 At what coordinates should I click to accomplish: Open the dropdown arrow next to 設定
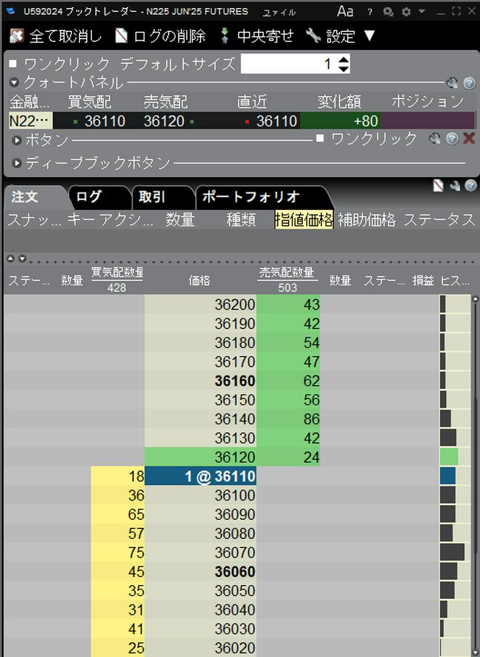369,36
